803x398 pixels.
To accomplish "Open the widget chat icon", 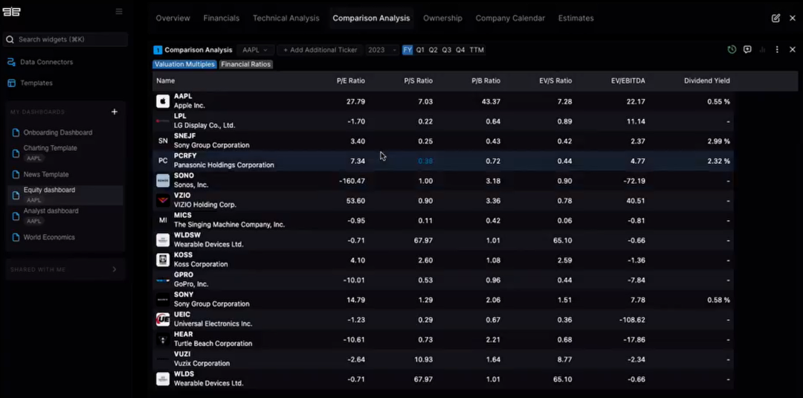I will click(x=747, y=49).
